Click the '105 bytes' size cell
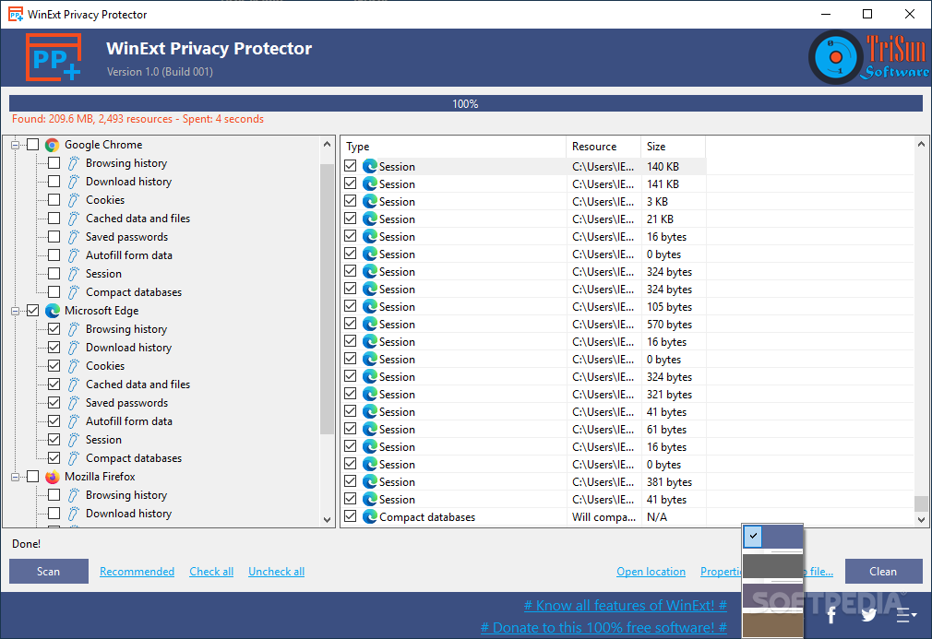Image resolution: width=932 pixels, height=639 pixels. pos(669,307)
